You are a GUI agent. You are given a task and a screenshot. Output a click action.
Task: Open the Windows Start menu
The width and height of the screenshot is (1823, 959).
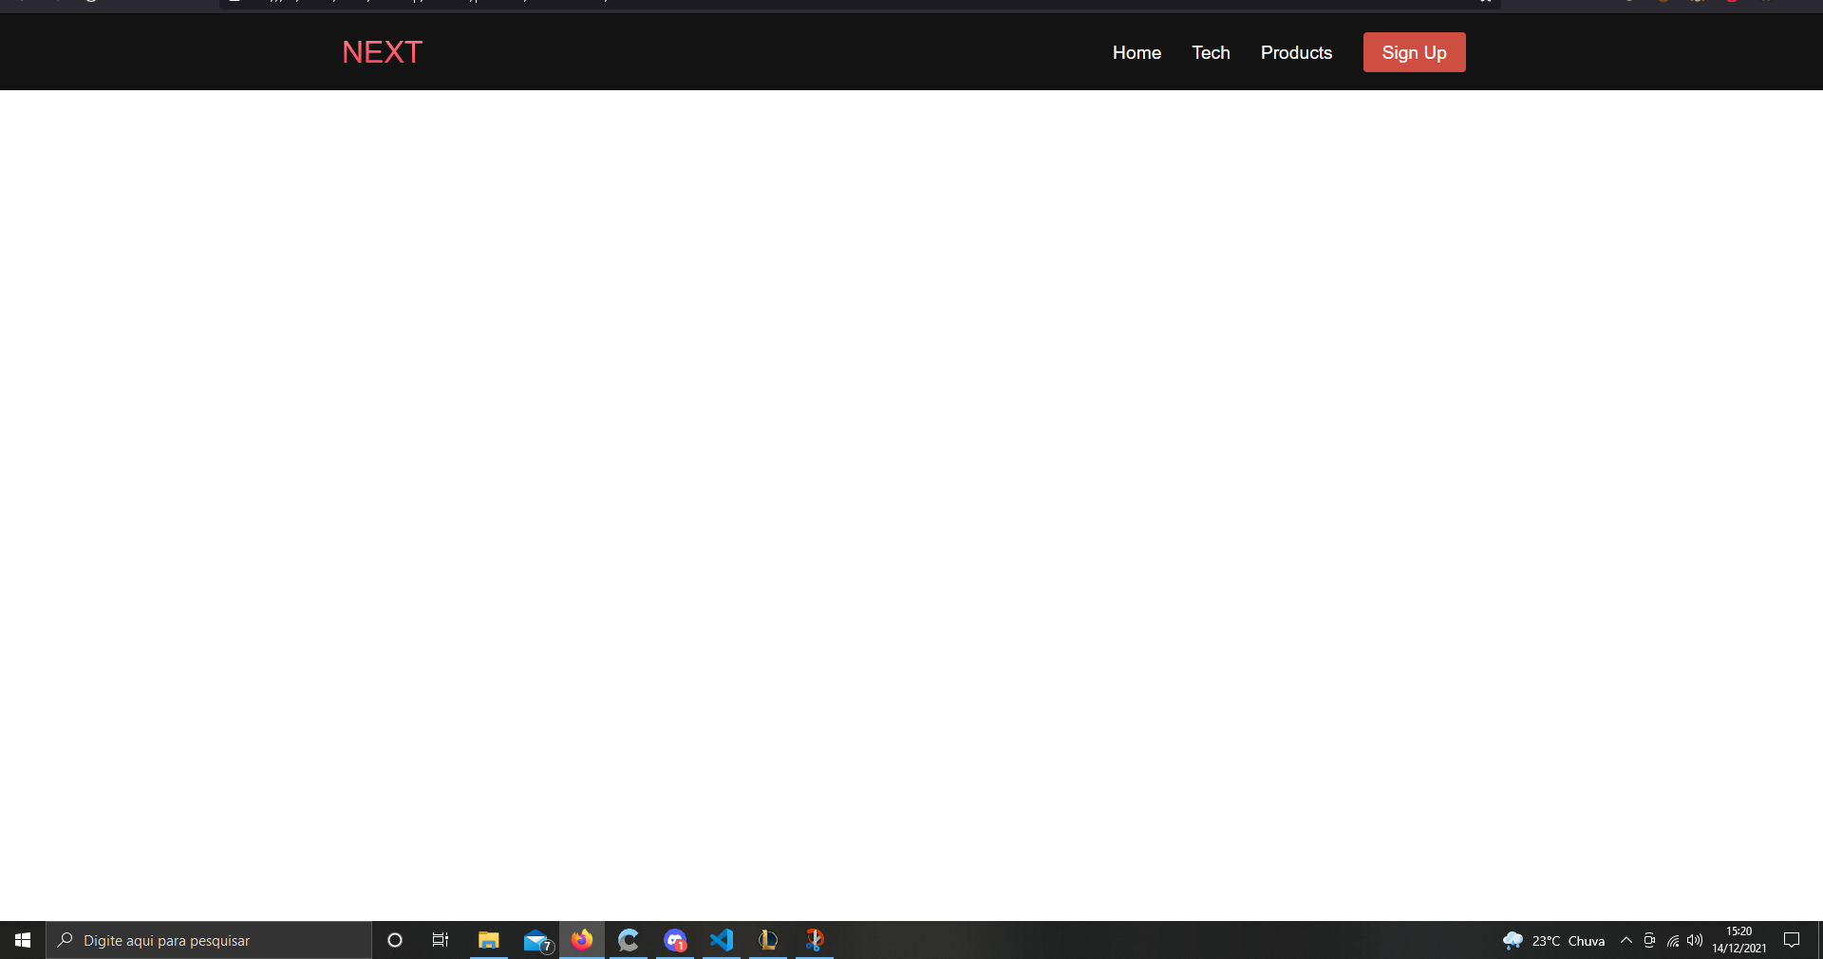23,940
